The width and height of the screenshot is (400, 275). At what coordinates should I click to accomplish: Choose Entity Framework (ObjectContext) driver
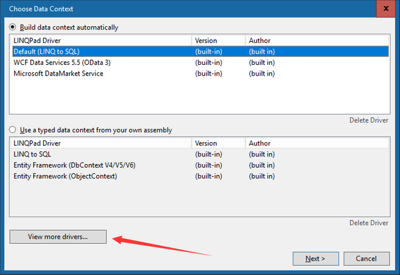tap(200, 176)
